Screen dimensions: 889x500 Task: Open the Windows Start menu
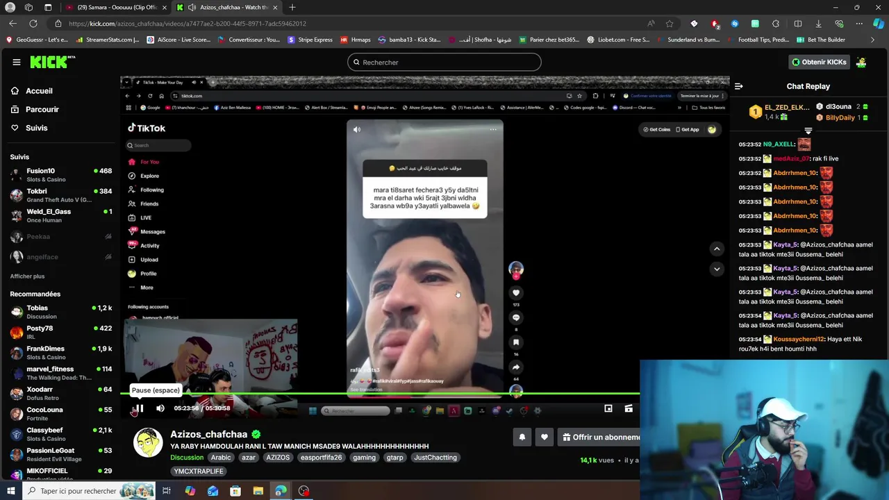(x=10, y=491)
